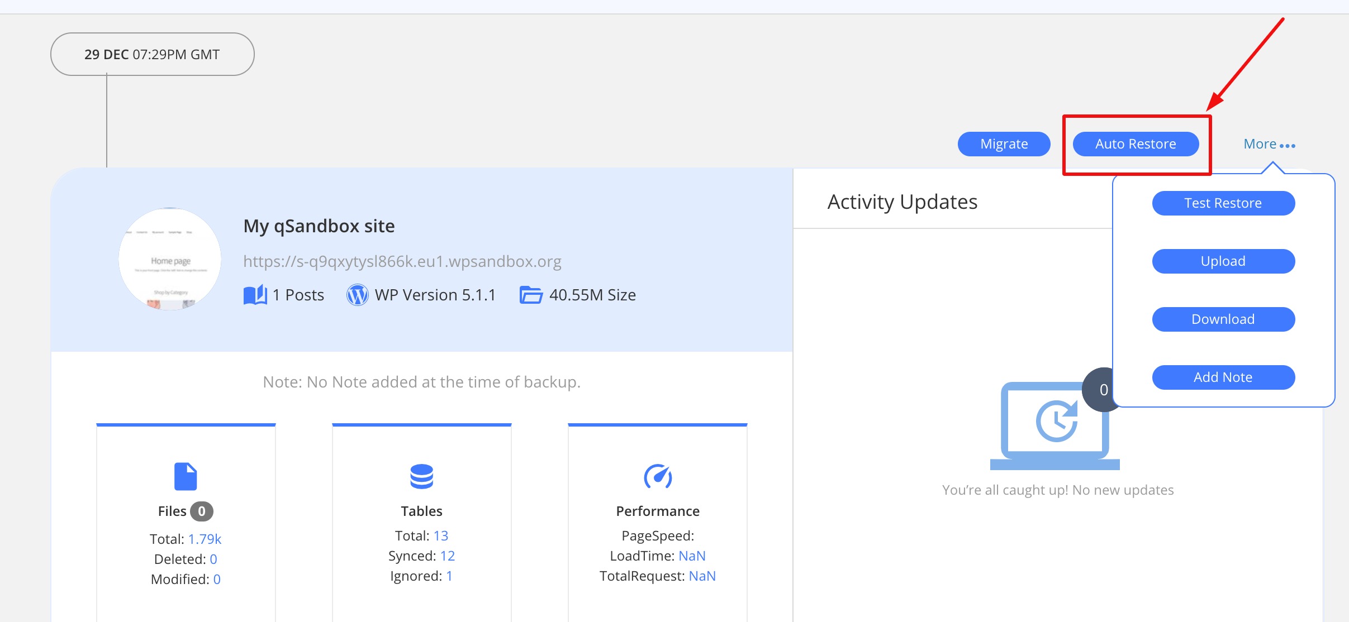Click the Files total 1.79k link

(x=205, y=539)
